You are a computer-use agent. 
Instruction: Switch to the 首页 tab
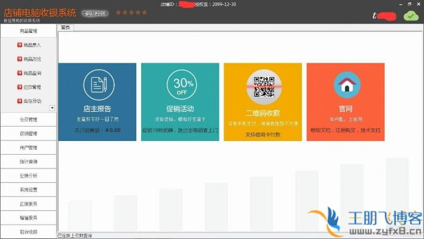(65, 27)
